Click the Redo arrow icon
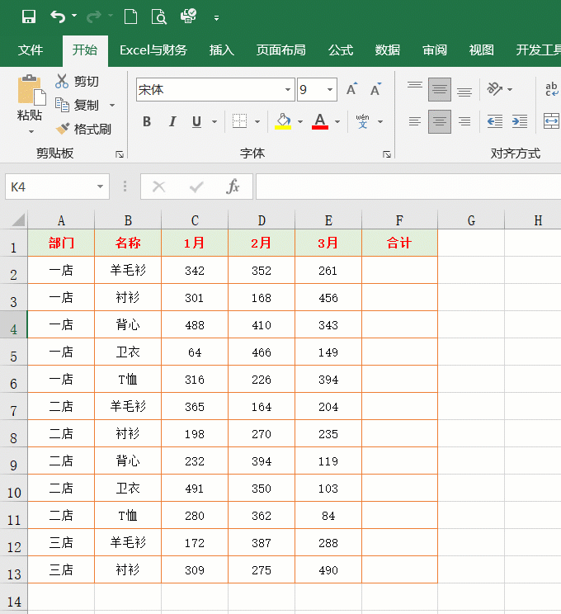 [x=93, y=17]
